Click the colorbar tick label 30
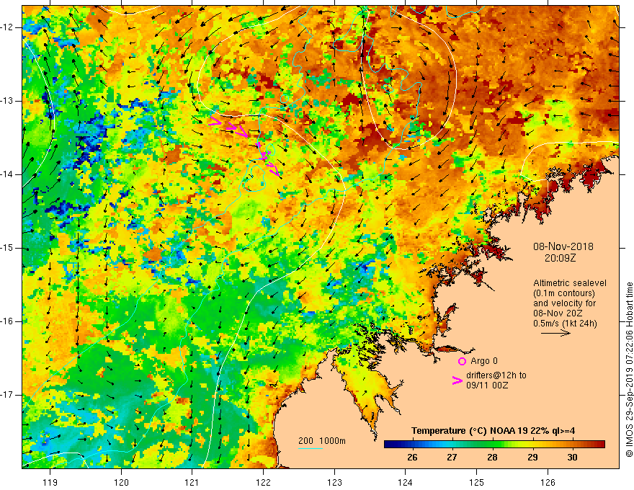Viewport: 634px width, 490px height. [572, 458]
